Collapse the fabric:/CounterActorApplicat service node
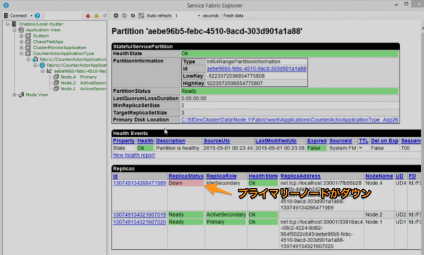Viewport: 424px width, 255px height. [x=36, y=65]
